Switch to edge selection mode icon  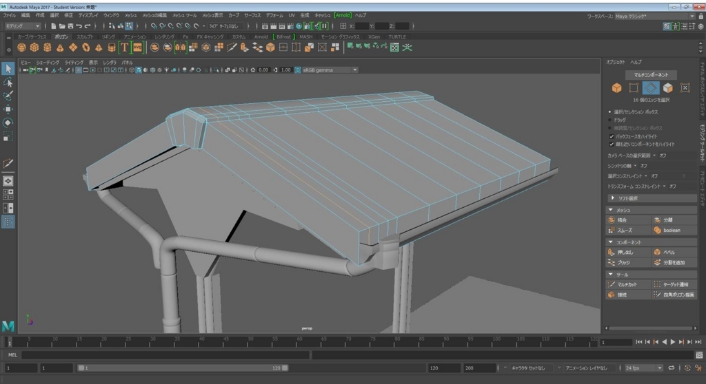point(651,88)
